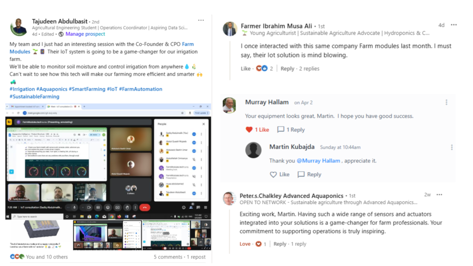Open Tajudeen Abdulbasit's profile photo
The height and width of the screenshot is (266, 473).
(x=18, y=27)
